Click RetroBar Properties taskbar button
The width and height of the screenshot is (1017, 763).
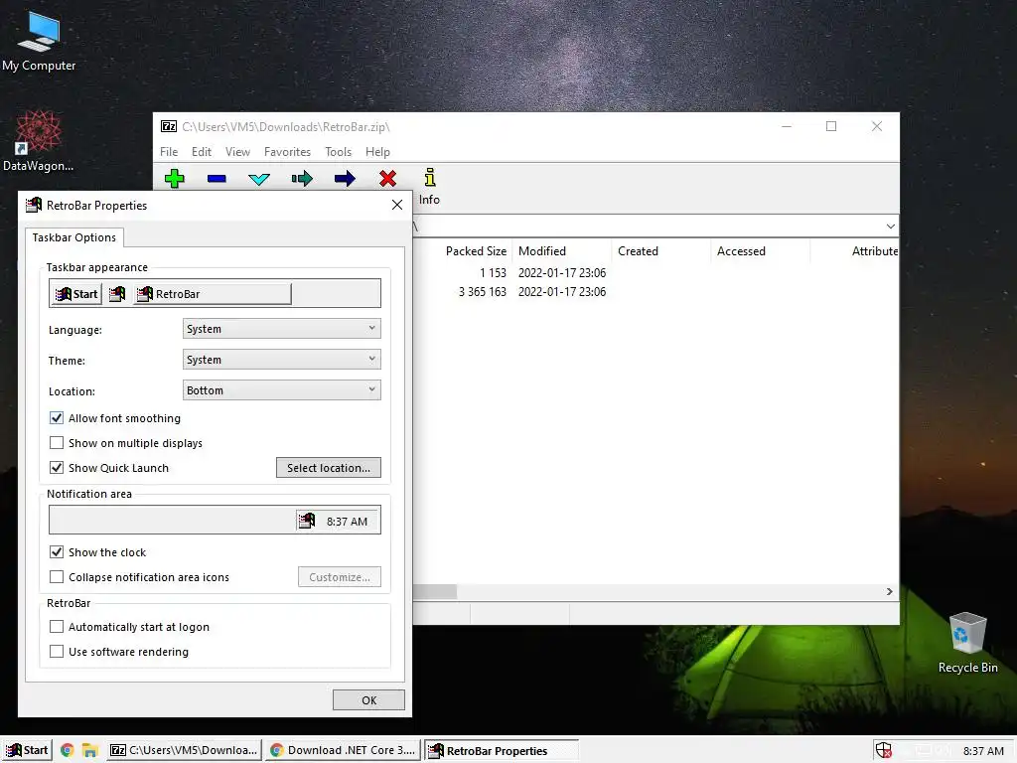coord(502,750)
